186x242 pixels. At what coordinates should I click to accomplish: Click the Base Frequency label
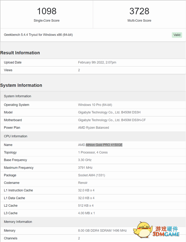coord(15,160)
